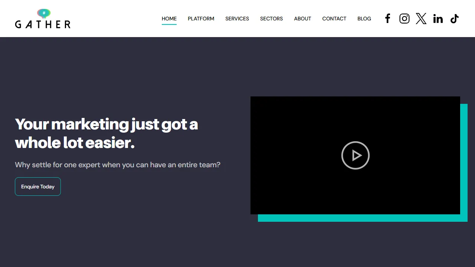This screenshot has width=475, height=267.
Task: Select ABOUT in the navigation
Action: [302, 19]
